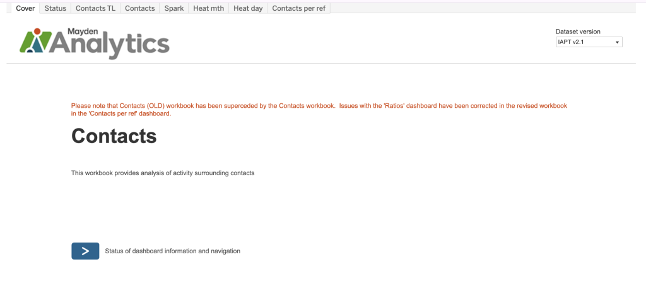Click the blue arrow navigation button
Viewport: 646px width, 281px height.
[x=85, y=251]
